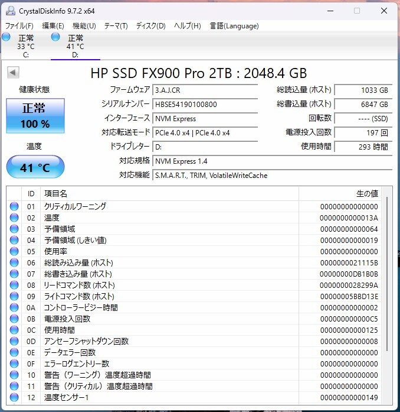Click the 正常 100 % health status button
This screenshot has width=400, height=412.
click(35, 116)
